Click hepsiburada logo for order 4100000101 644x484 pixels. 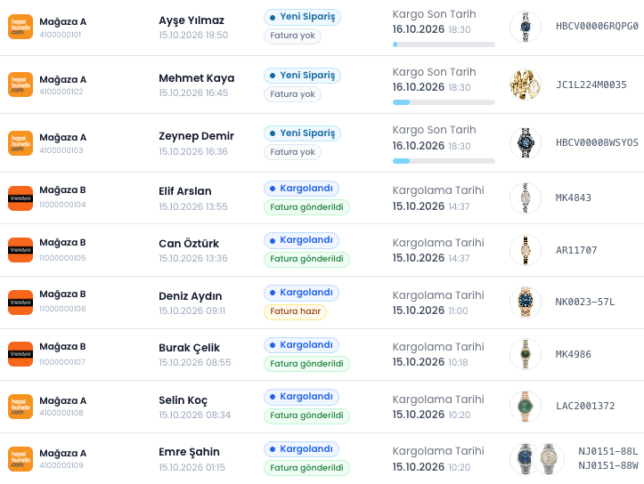click(x=20, y=27)
